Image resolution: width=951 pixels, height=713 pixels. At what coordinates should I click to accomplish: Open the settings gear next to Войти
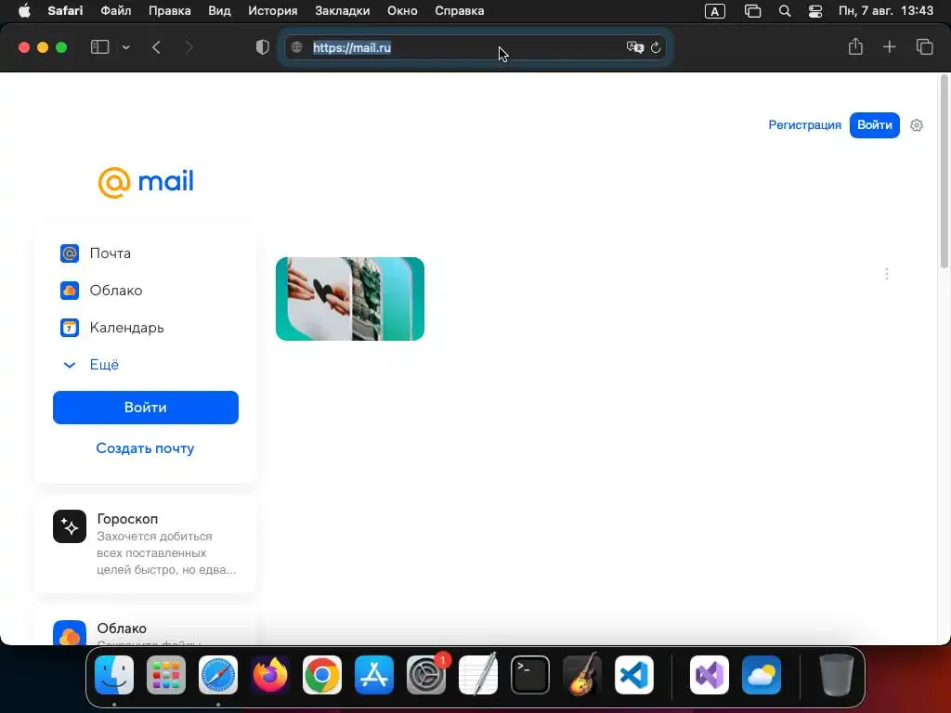tap(917, 125)
